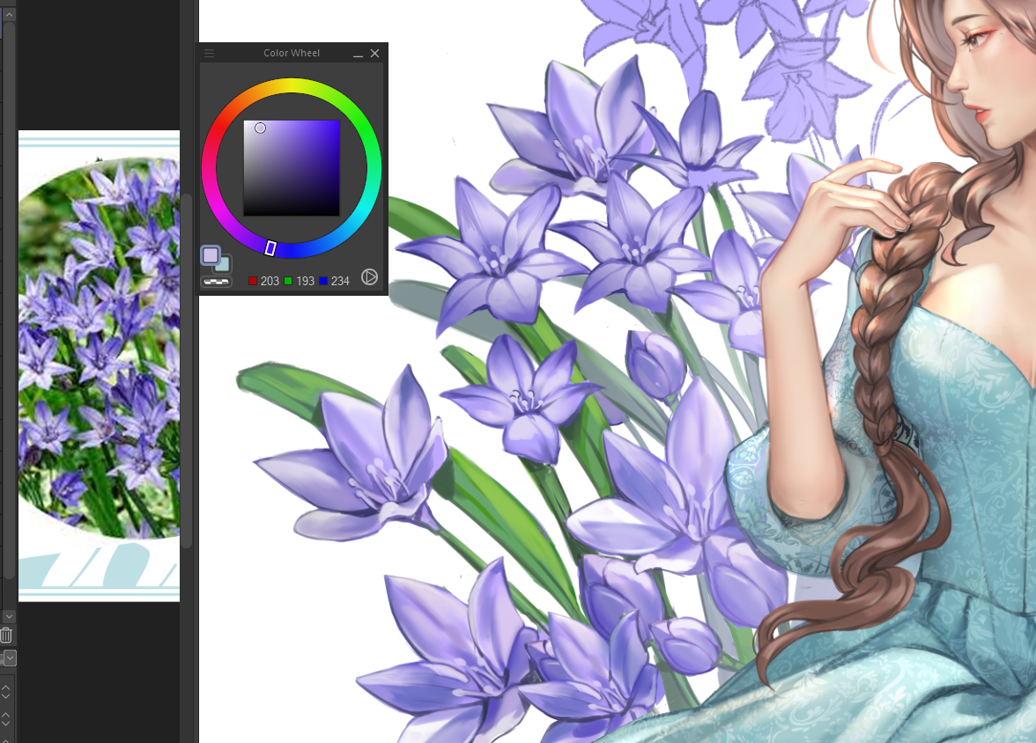This screenshot has height=743, width=1036.
Task: Click the circular picker inside color square
Action: (x=260, y=129)
